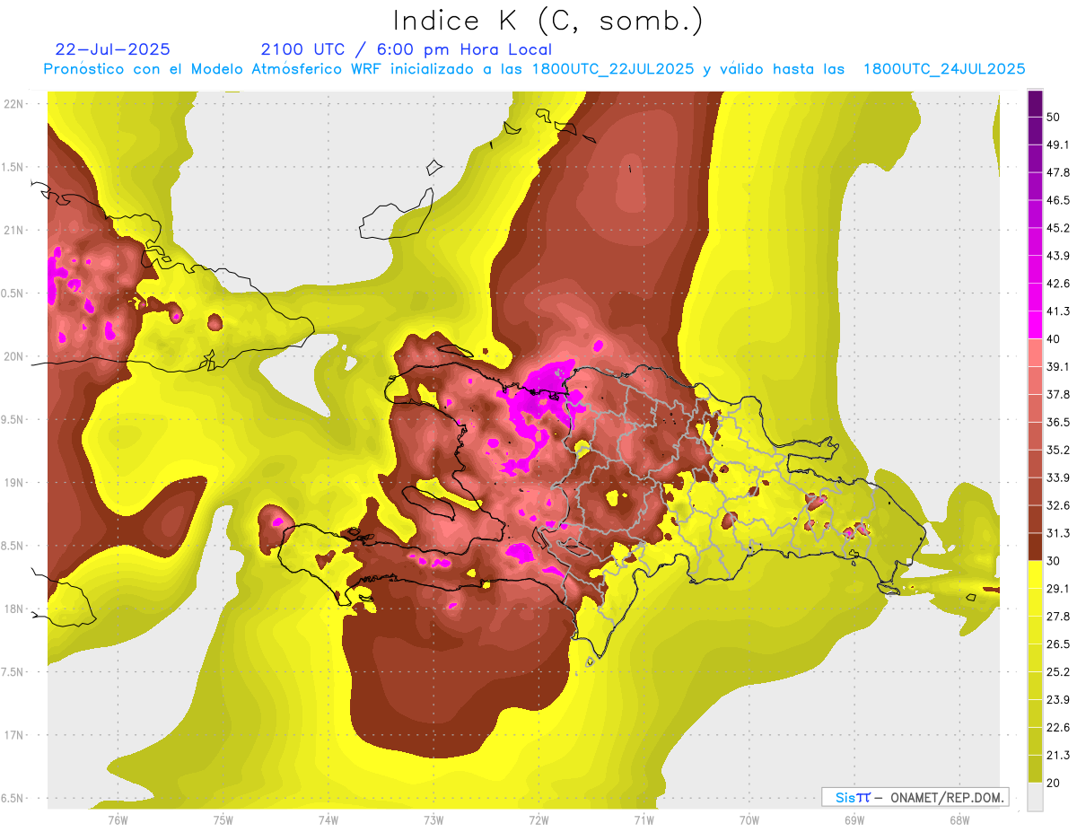Click the legend value "37.8"

(1058, 394)
